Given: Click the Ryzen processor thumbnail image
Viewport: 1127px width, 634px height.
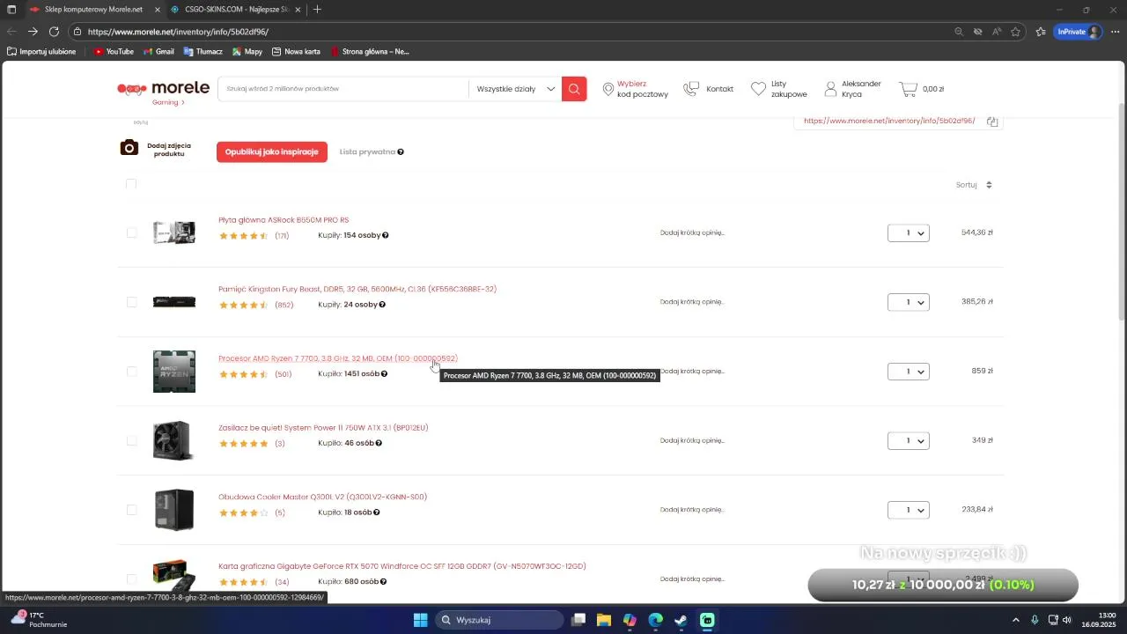Looking at the screenshot, I should pos(174,372).
